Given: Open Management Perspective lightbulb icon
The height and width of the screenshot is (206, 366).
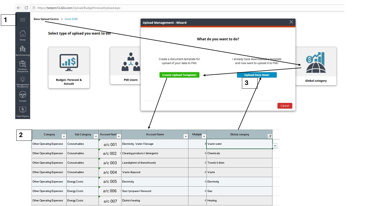Looking at the screenshot, I should point(23,81).
